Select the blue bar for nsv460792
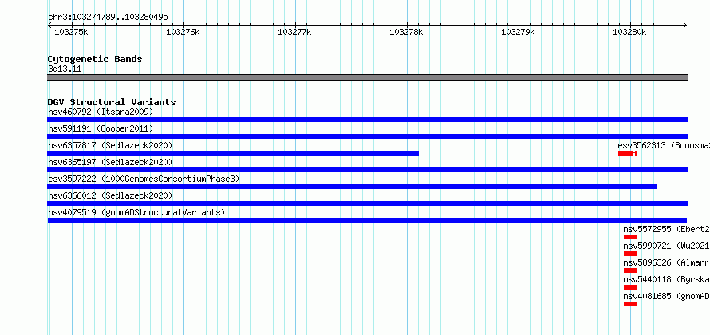Viewport: 710px width, 335px height. tap(367, 120)
